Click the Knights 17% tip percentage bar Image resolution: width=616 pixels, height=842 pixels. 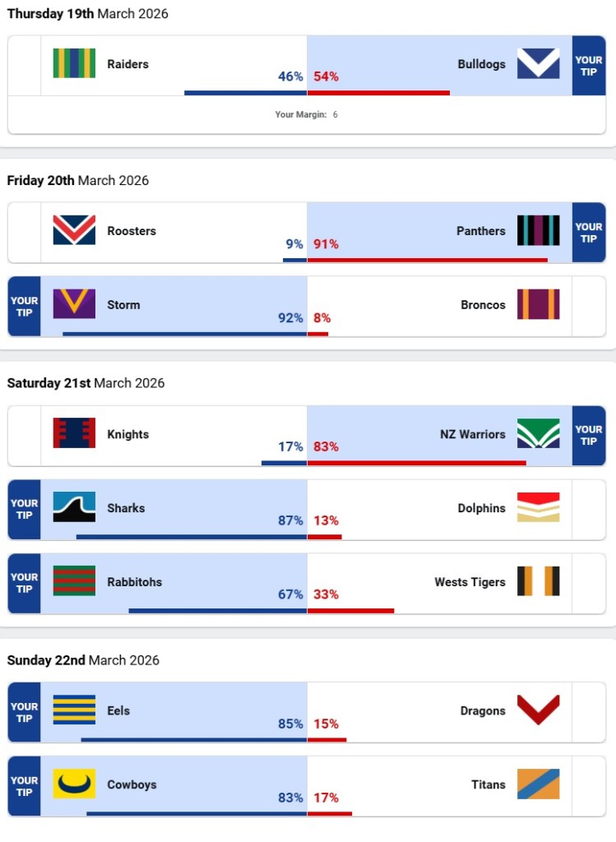tap(284, 463)
